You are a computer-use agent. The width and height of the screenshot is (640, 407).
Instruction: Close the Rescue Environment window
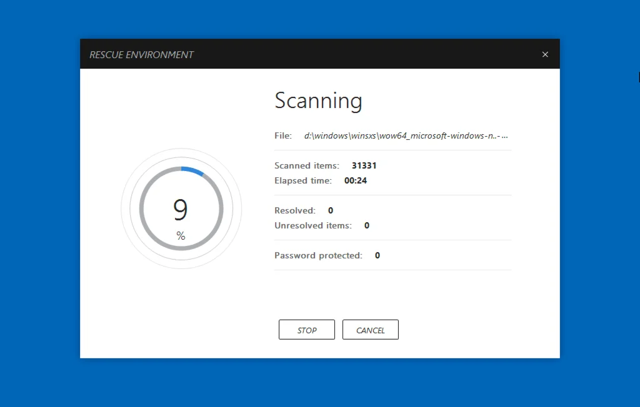coord(545,54)
